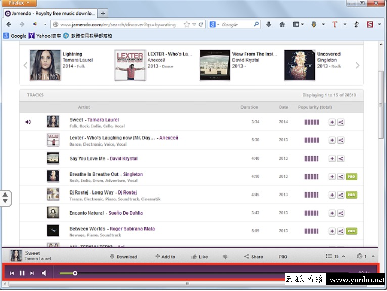The width and height of the screenshot is (387, 291).
Task: Pause the currently playing track
Action: 22,273
